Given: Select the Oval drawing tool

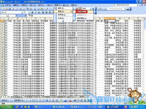Looking at the screenshot, I should (37, 100).
